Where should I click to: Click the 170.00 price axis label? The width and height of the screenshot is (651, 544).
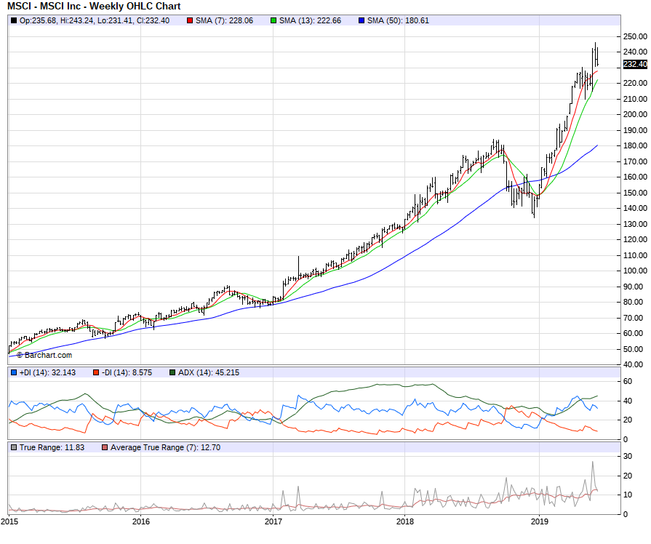coord(635,161)
